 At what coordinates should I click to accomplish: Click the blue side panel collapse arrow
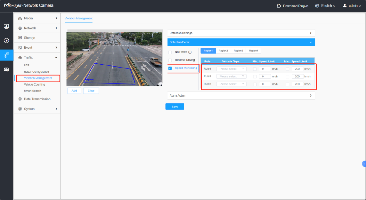click(364, 164)
